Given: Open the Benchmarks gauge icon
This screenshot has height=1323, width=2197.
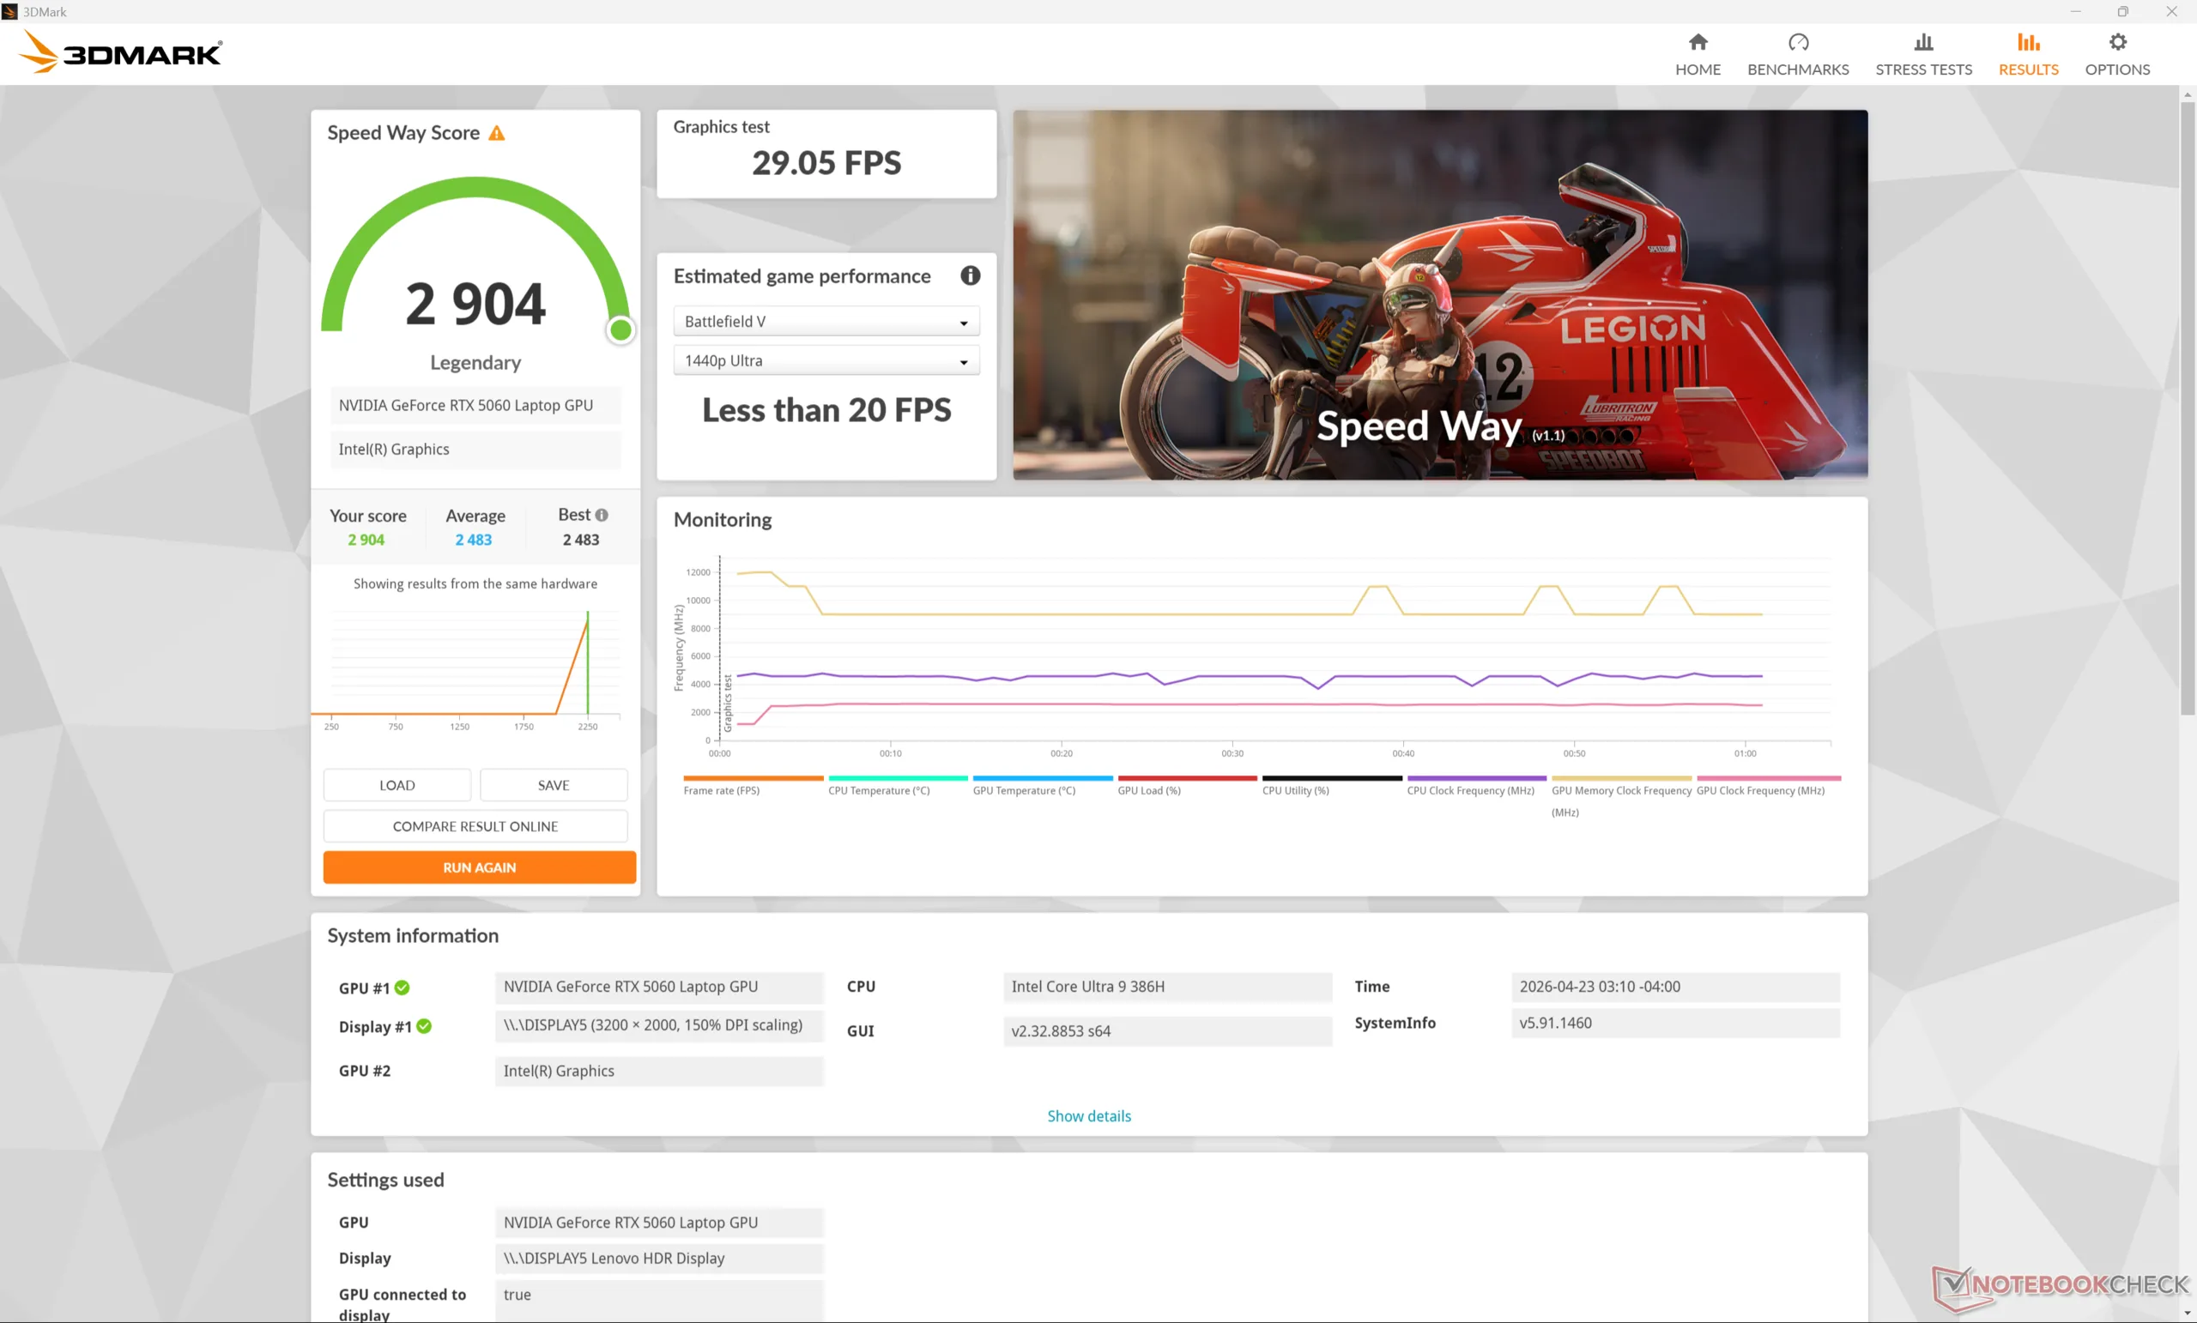Looking at the screenshot, I should tap(1798, 43).
